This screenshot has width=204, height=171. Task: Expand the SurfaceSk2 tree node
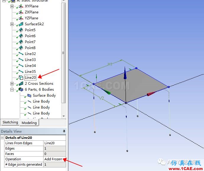point(12,24)
